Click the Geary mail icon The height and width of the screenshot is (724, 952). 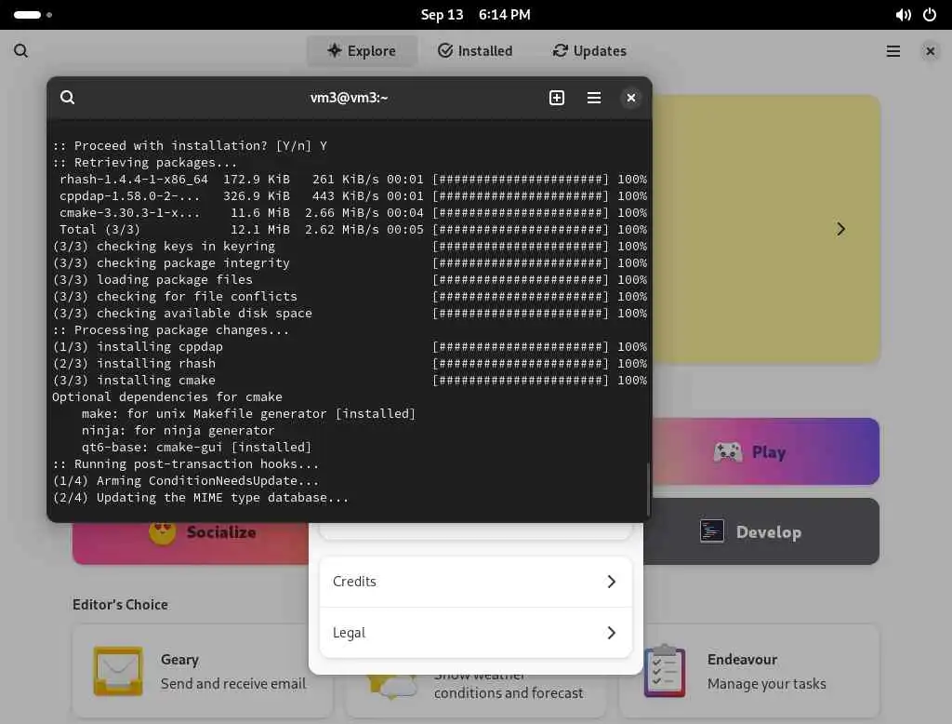click(x=118, y=671)
